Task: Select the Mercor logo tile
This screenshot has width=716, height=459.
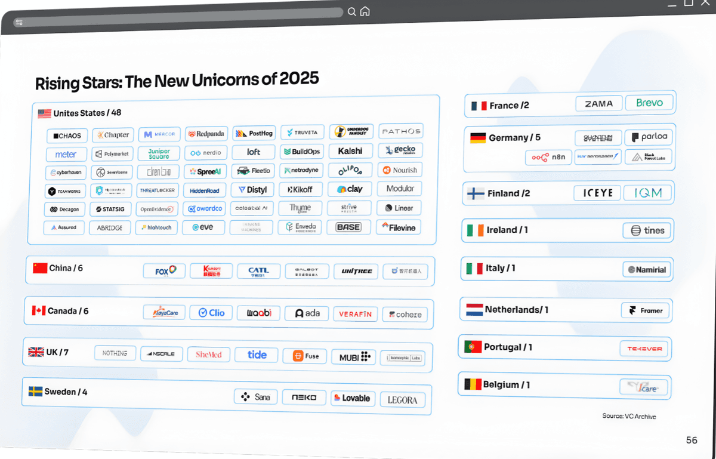Action: [x=159, y=134]
